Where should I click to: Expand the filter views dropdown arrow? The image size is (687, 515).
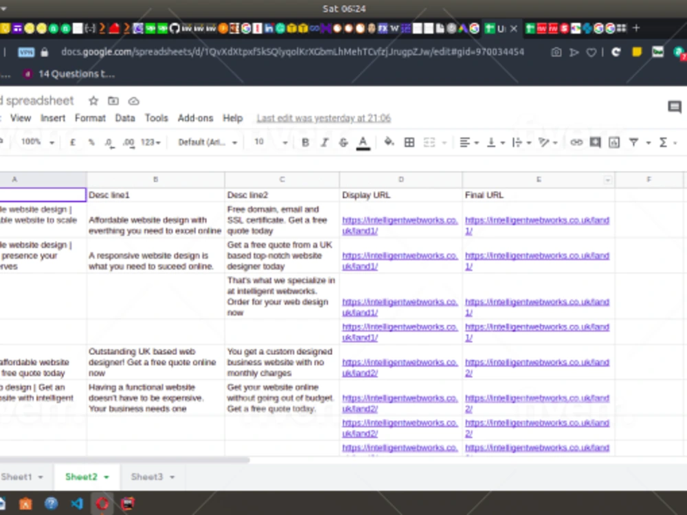(649, 143)
